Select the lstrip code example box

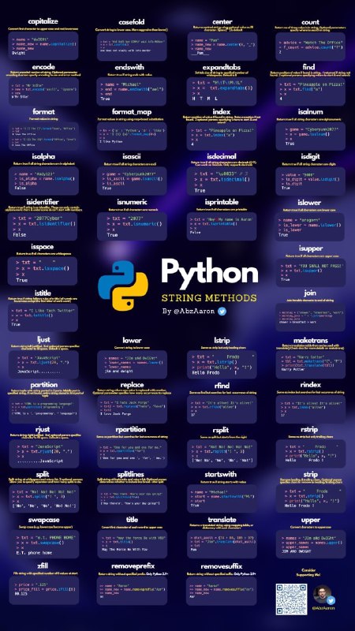(x=222, y=364)
